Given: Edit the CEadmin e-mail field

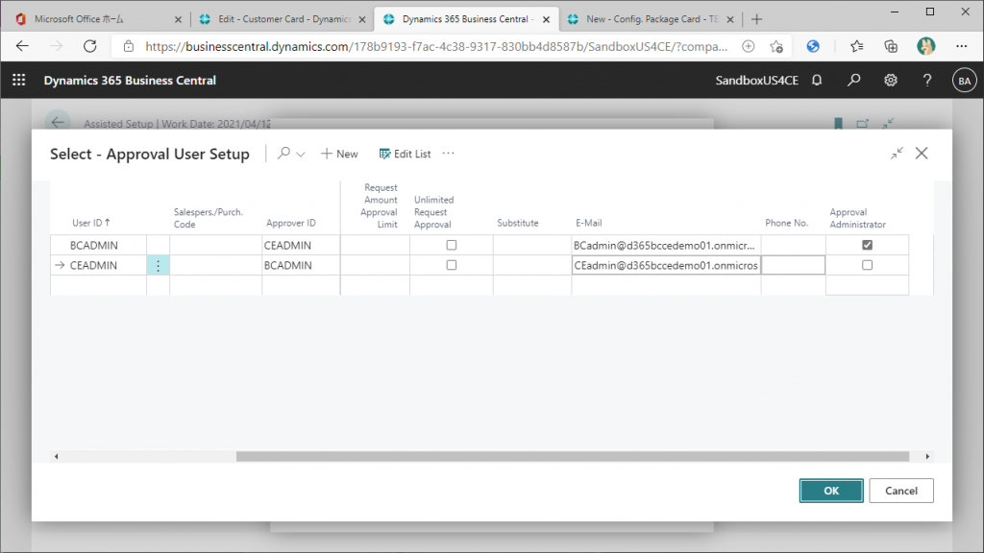Looking at the screenshot, I should pyautogui.click(x=666, y=265).
